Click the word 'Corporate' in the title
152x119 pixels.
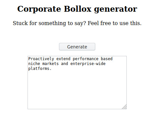pyautogui.click(x=39, y=9)
